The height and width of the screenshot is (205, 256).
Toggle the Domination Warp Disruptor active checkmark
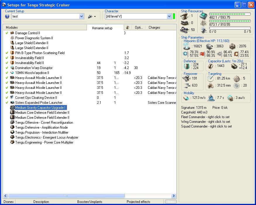[7, 68]
